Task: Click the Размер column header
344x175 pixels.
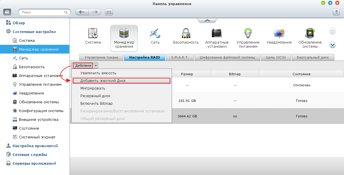Action: 187,74
